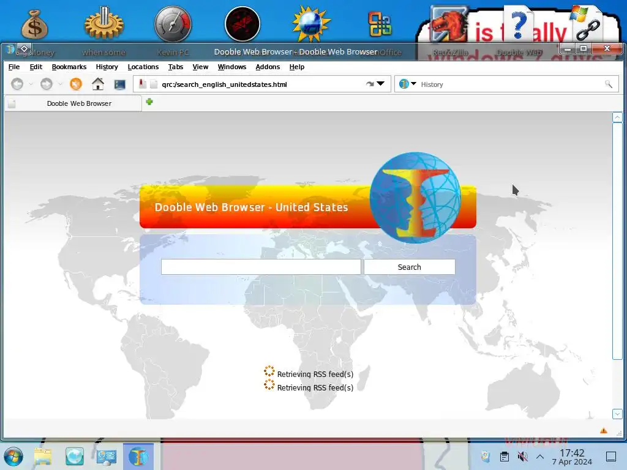Open the file manager folder in taskbar
This screenshot has width=627, height=470.
[43, 457]
